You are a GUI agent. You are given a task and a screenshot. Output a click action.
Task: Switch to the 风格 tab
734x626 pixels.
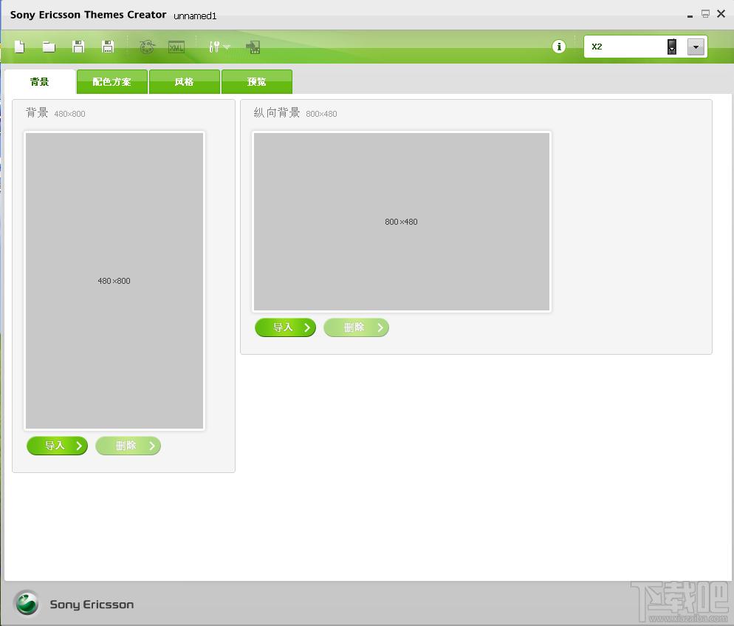(x=184, y=82)
